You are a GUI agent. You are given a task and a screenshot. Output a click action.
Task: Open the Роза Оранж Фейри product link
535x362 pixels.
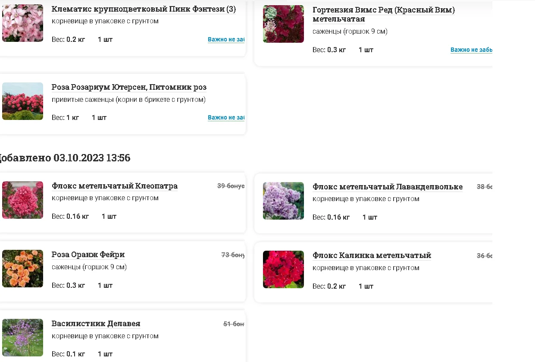tap(88, 255)
